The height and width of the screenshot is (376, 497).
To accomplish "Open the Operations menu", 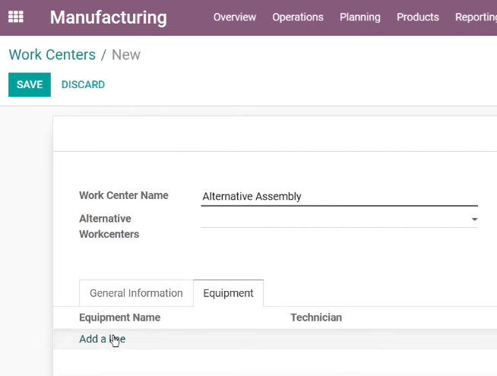I will pos(298,17).
